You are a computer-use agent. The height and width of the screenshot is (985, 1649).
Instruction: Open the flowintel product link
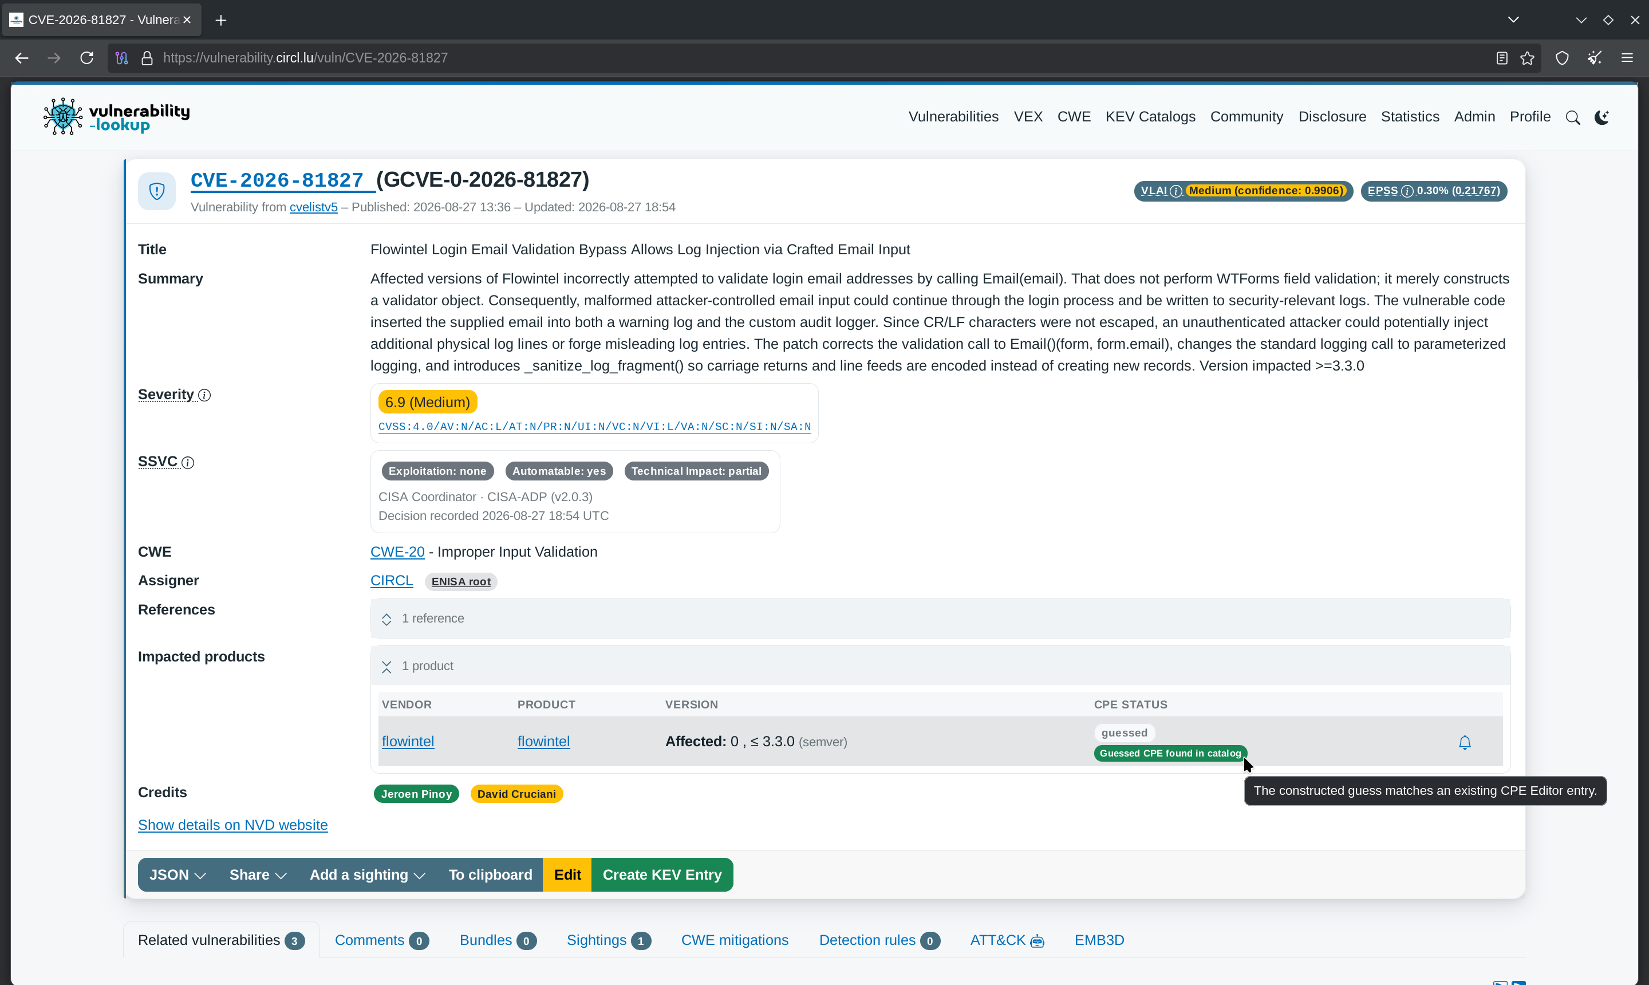tap(543, 742)
